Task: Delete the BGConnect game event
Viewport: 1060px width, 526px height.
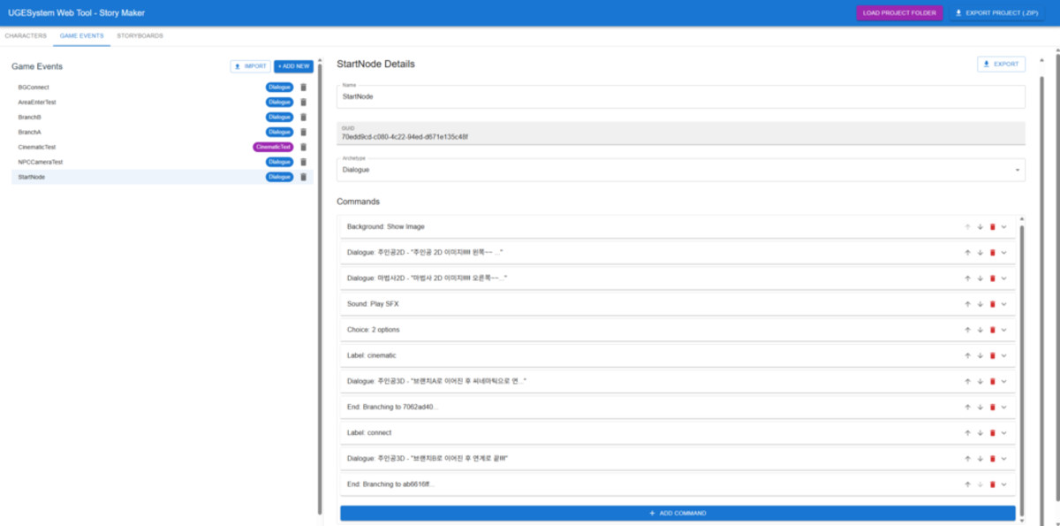Action: [x=303, y=88]
